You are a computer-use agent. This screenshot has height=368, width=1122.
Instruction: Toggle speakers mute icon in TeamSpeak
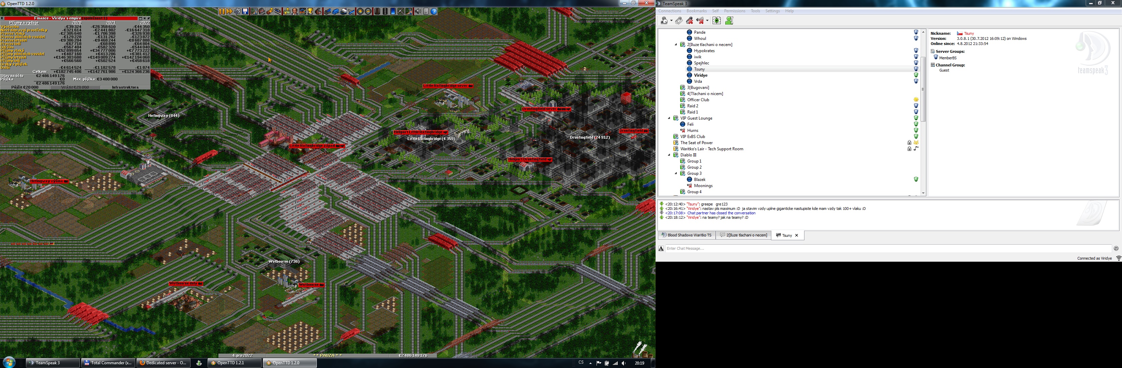click(700, 20)
